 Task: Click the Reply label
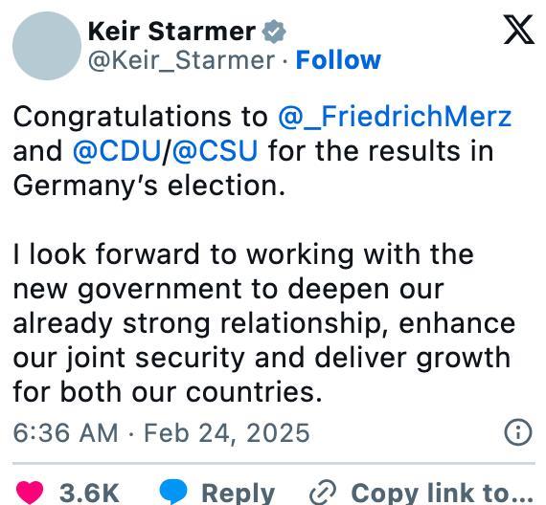[239, 494]
